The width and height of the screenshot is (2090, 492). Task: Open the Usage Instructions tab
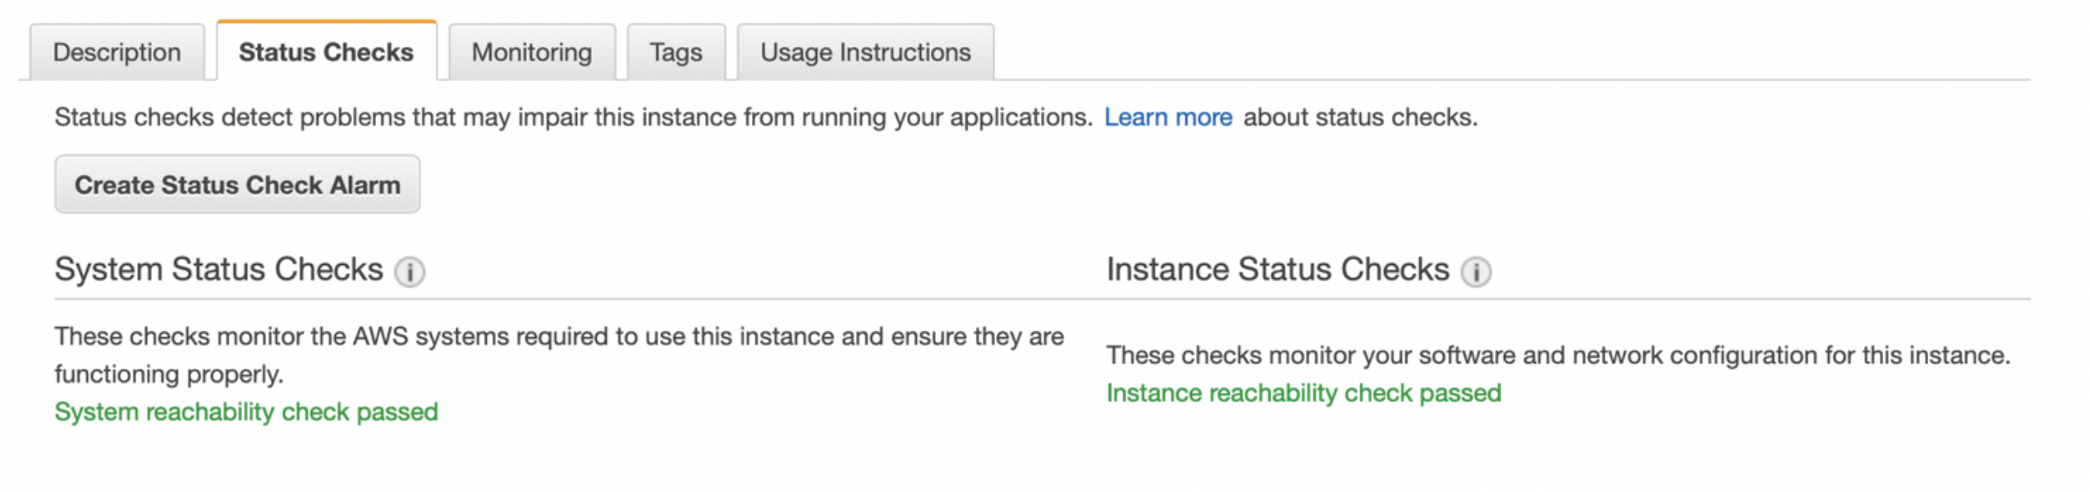coord(865,52)
